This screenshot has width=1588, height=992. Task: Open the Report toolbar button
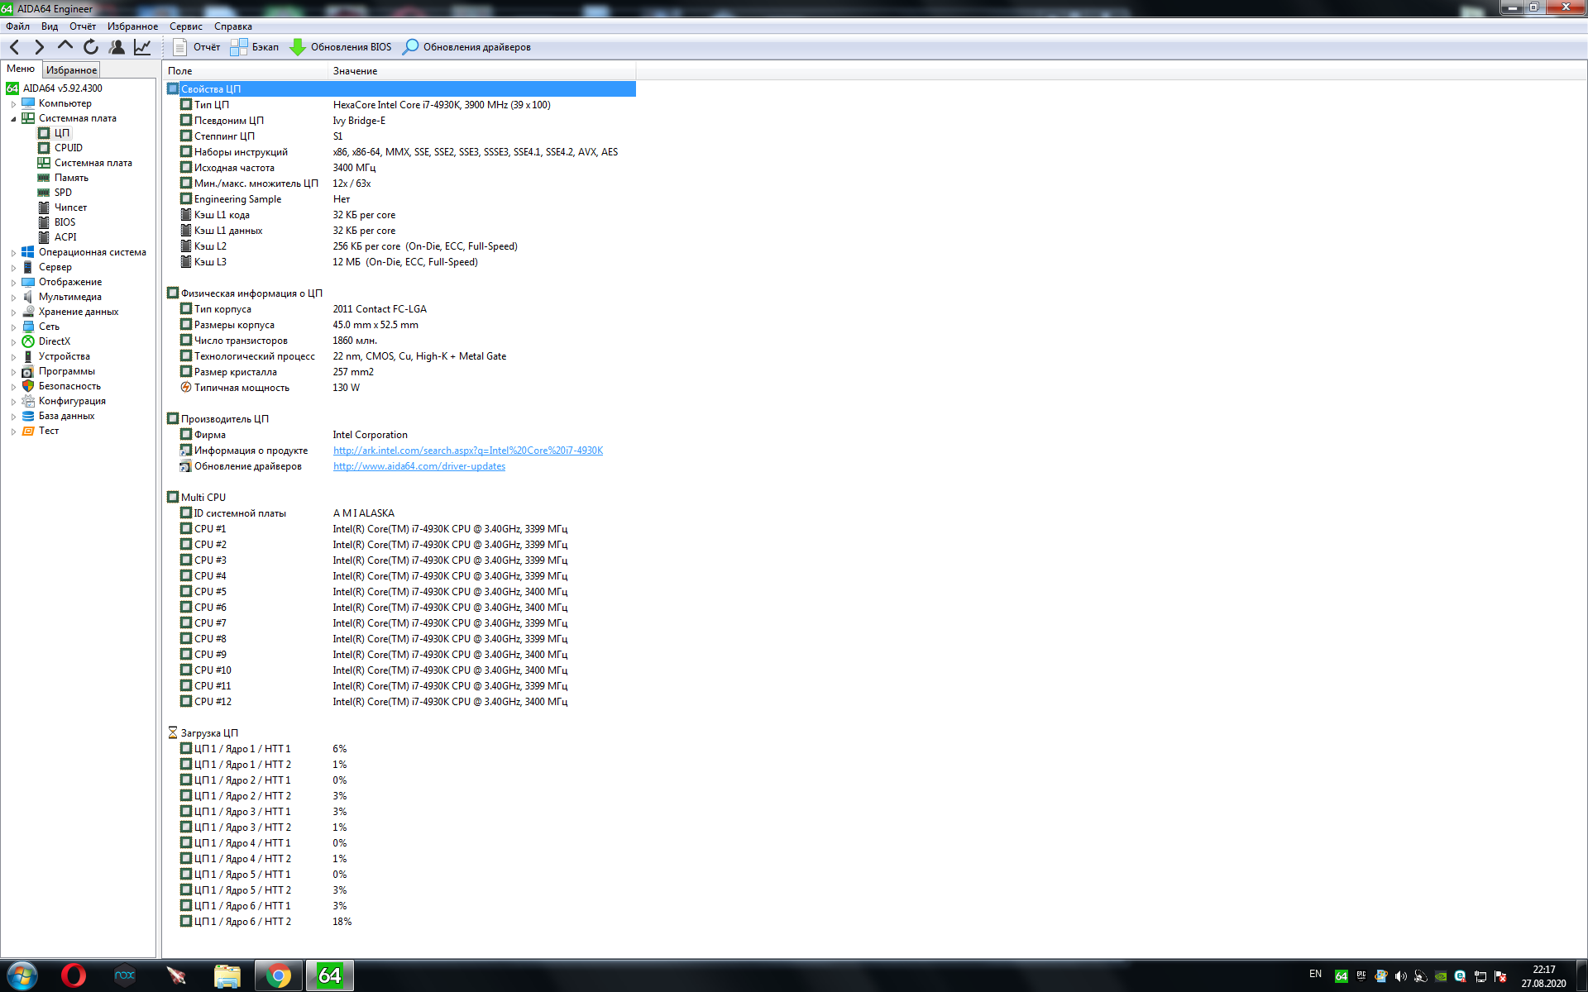point(197,47)
